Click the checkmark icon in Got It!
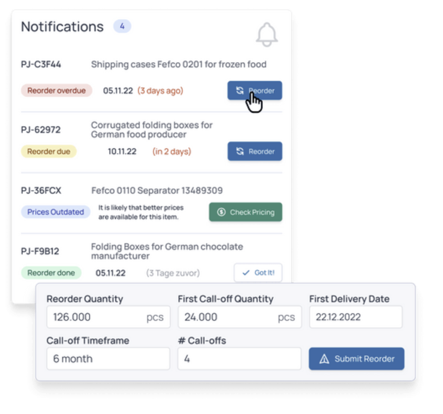This screenshot has width=443, height=414. coord(246,273)
